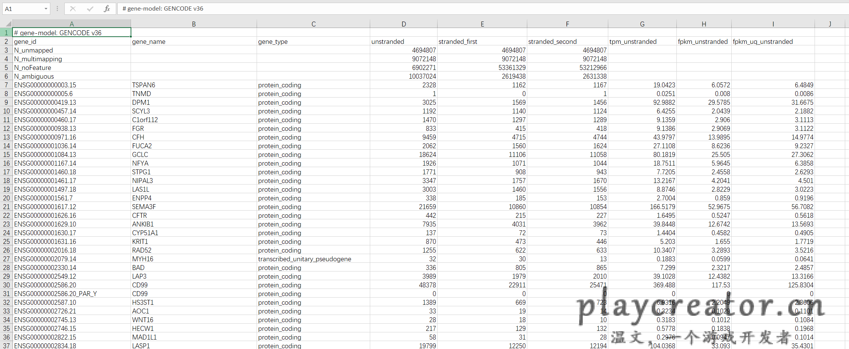Open the Name Box dropdown arrow
849x349 pixels.
click(x=46, y=9)
